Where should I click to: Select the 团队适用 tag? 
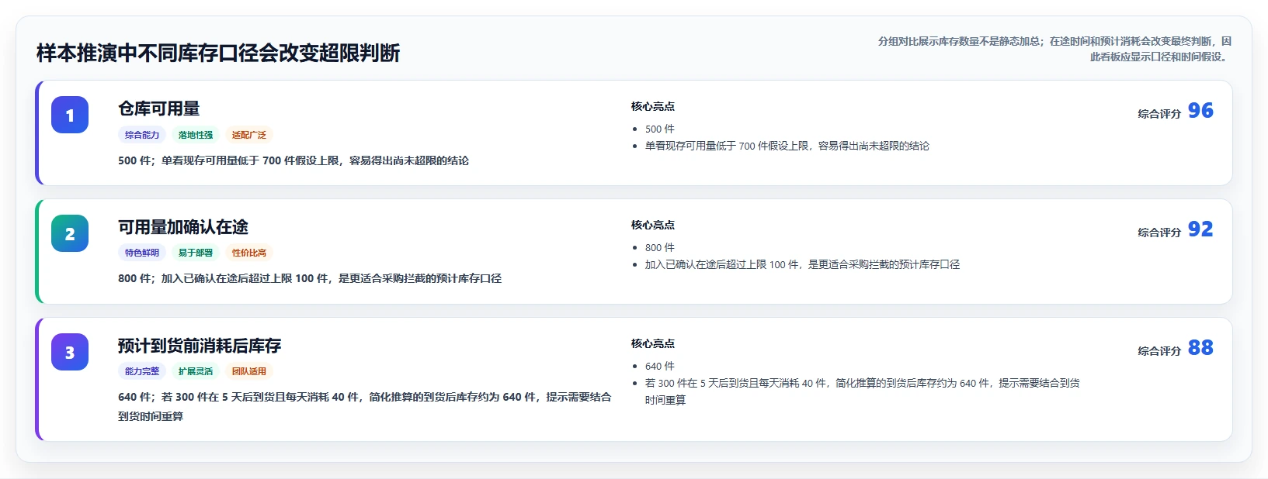249,371
